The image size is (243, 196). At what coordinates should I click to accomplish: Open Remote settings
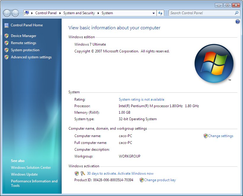click(x=23, y=43)
